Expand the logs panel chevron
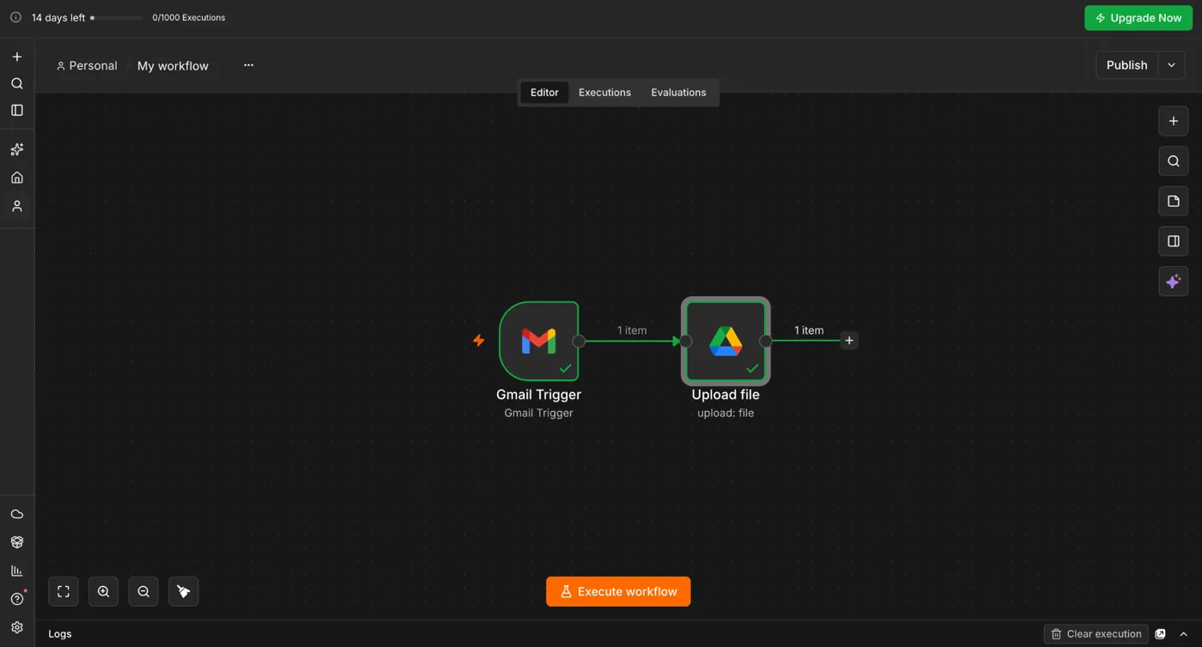The height and width of the screenshot is (647, 1202). pos(1183,634)
